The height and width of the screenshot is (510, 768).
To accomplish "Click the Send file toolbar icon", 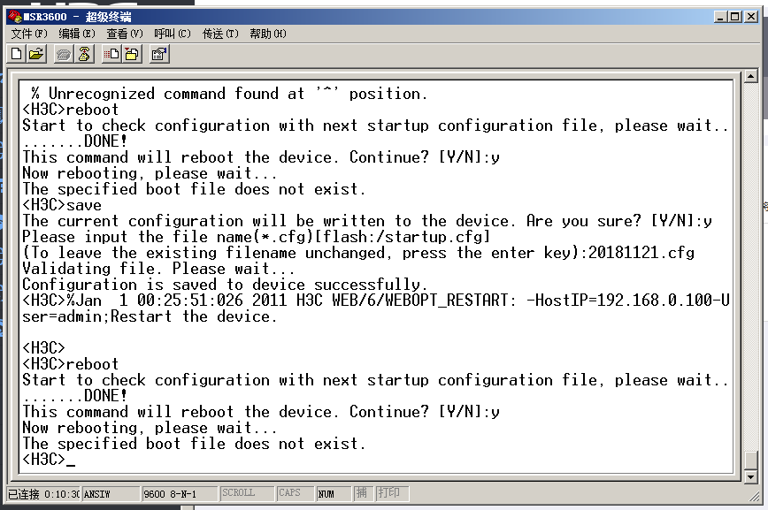I will [x=111, y=55].
